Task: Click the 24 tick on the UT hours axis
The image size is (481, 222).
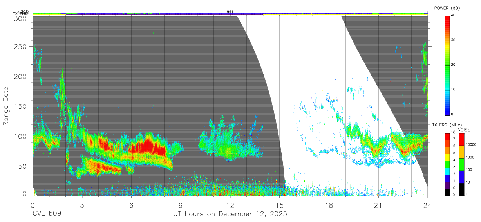Action: point(428,205)
